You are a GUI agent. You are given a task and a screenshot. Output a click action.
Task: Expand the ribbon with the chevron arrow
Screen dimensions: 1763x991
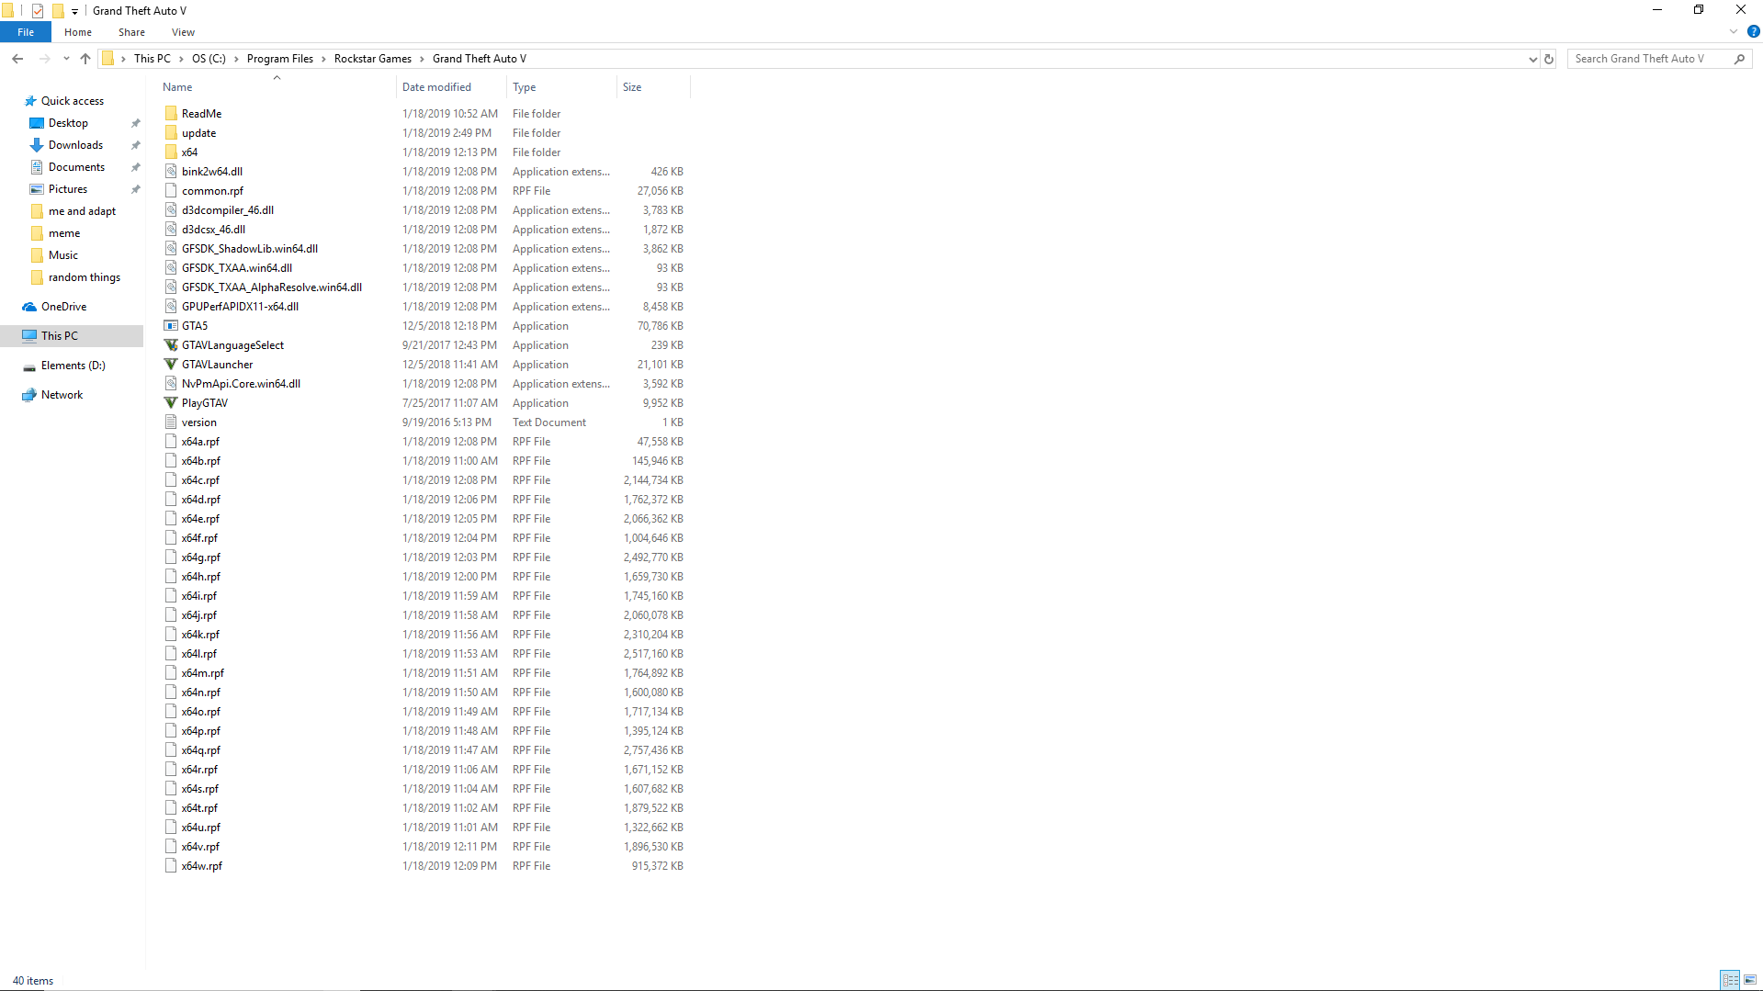(1732, 30)
